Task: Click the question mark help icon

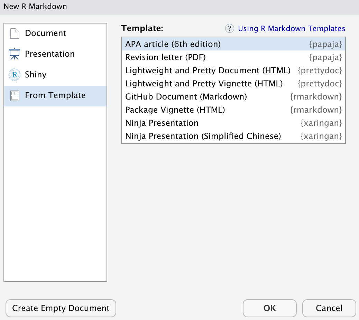Action: [x=229, y=28]
